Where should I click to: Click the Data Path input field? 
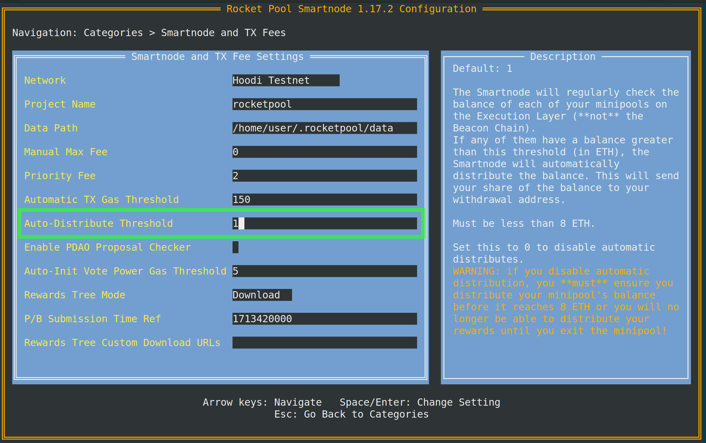pyautogui.click(x=324, y=128)
